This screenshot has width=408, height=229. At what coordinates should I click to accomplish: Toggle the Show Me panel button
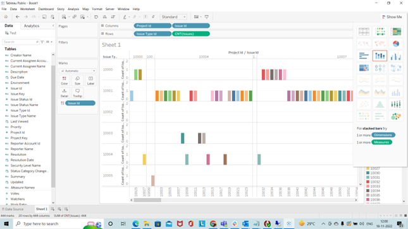coord(392,17)
